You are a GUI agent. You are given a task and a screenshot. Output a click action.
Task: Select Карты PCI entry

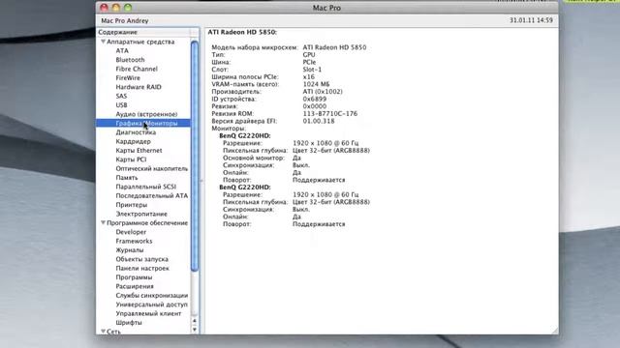coord(131,159)
